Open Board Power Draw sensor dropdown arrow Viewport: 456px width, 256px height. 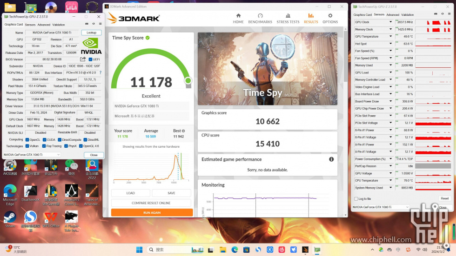[390, 101]
